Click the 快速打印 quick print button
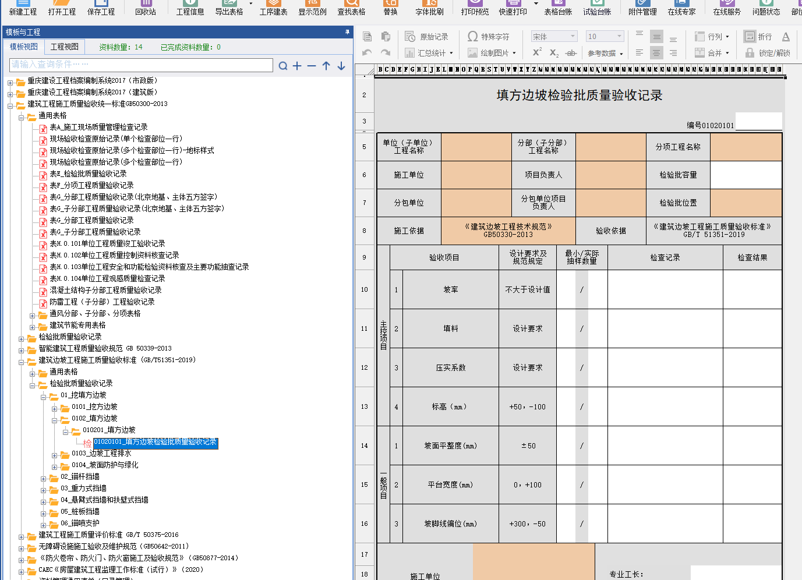This screenshot has height=580, width=802. (513, 8)
